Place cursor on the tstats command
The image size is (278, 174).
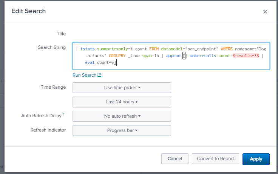(88, 49)
